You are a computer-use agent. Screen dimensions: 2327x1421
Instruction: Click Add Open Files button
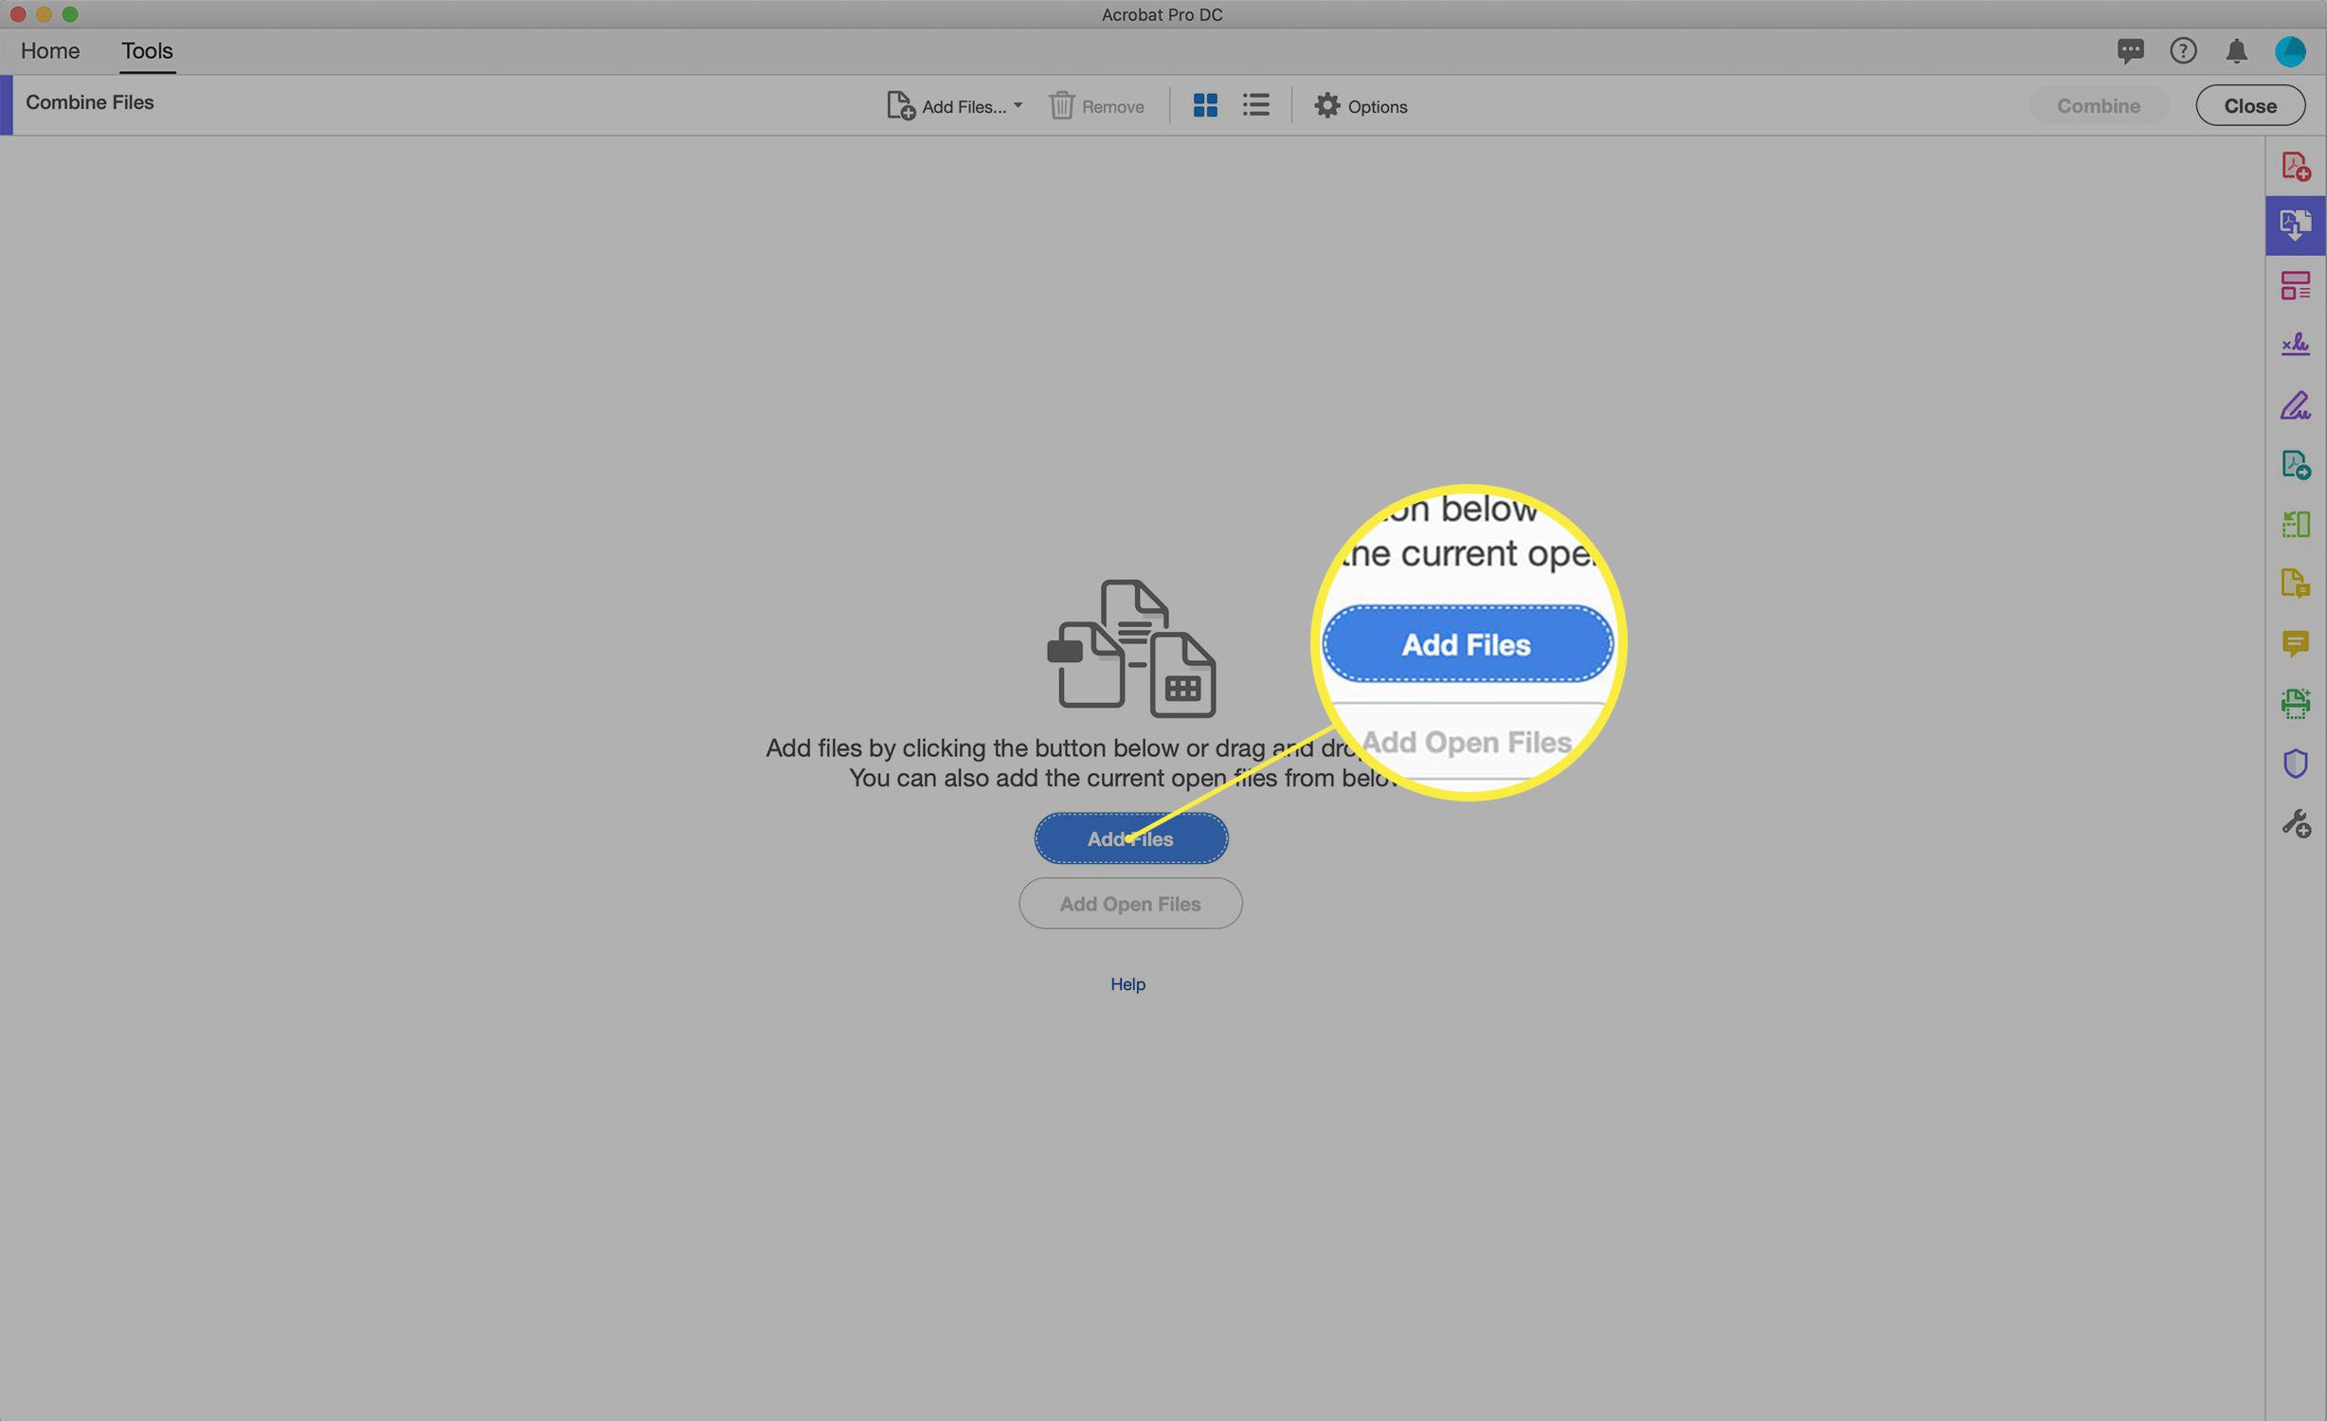point(1130,903)
